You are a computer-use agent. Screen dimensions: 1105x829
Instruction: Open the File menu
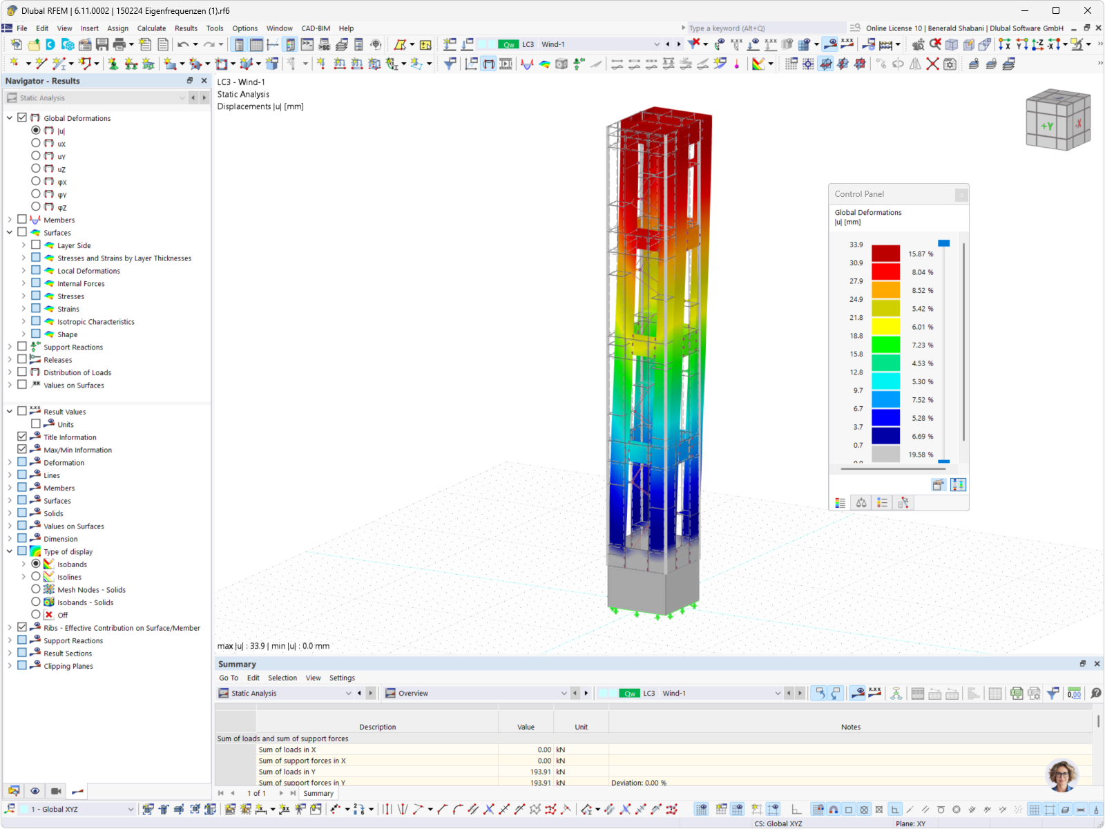click(x=22, y=28)
